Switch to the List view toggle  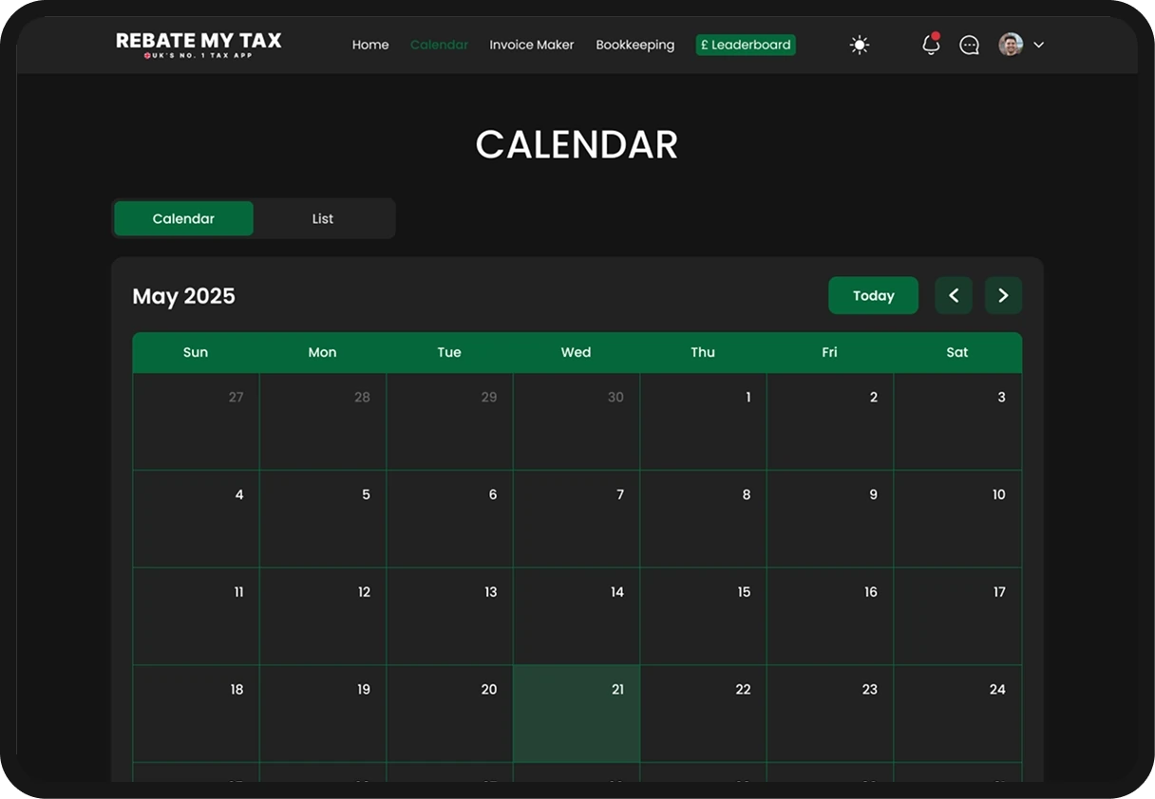point(323,218)
